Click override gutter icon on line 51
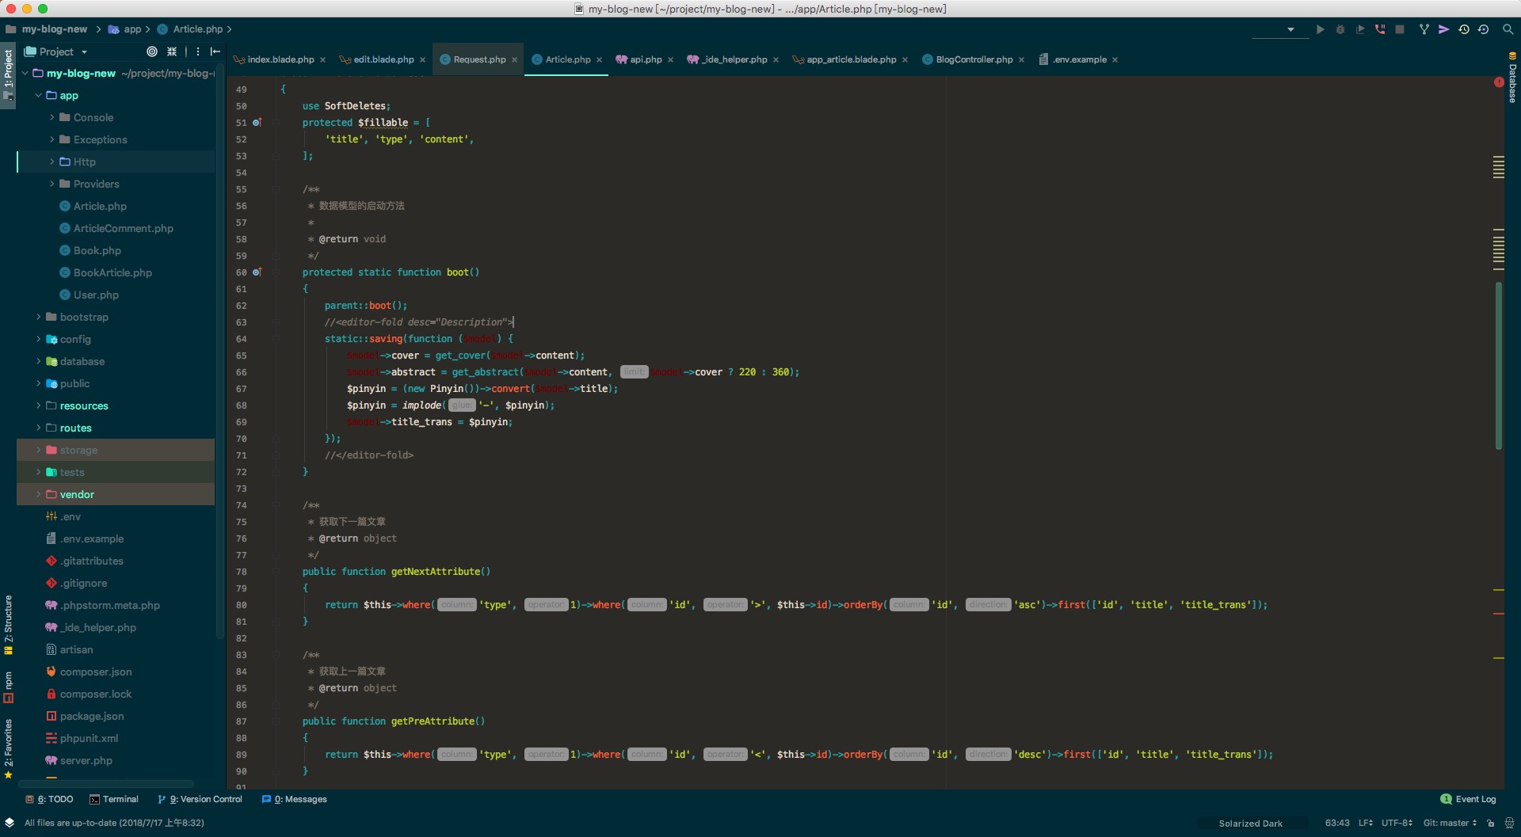Viewport: 1521px width, 837px height. point(257,123)
